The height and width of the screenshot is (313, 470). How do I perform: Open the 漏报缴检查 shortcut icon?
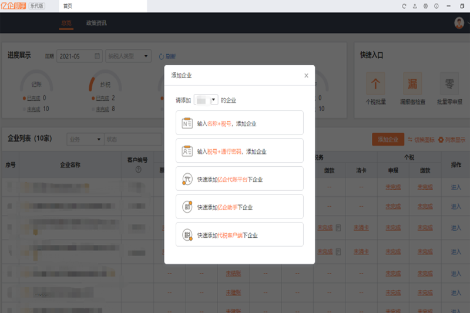click(412, 83)
